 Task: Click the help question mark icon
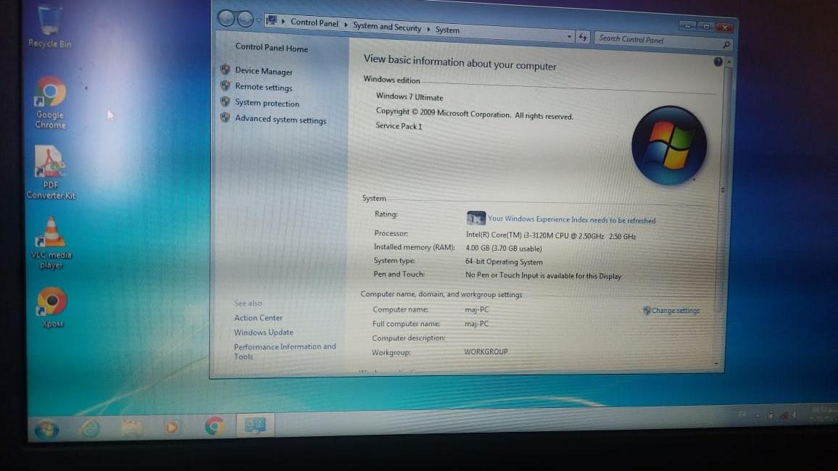718,62
